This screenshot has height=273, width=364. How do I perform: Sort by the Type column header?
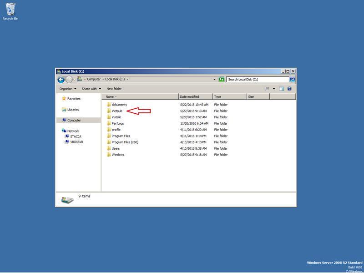pyautogui.click(x=230, y=96)
